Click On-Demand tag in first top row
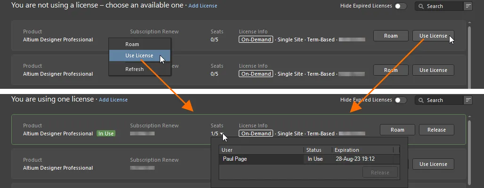The width and height of the screenshot is (484, 188). click(256, 39)
